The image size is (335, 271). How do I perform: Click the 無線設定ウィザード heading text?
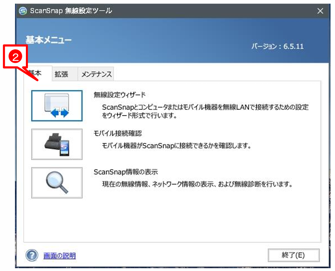point(120,95)
